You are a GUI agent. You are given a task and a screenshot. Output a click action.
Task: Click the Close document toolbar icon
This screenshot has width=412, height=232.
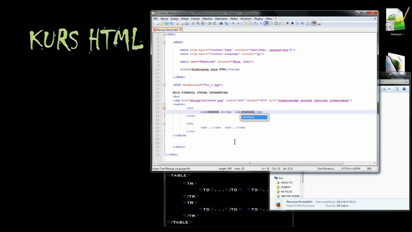pyautogui.click(x=177, y=23)
